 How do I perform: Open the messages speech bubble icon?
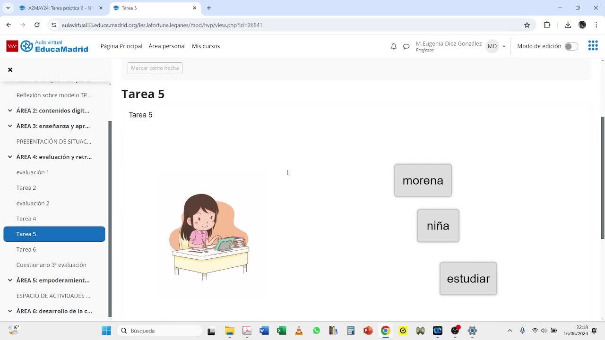406,46
